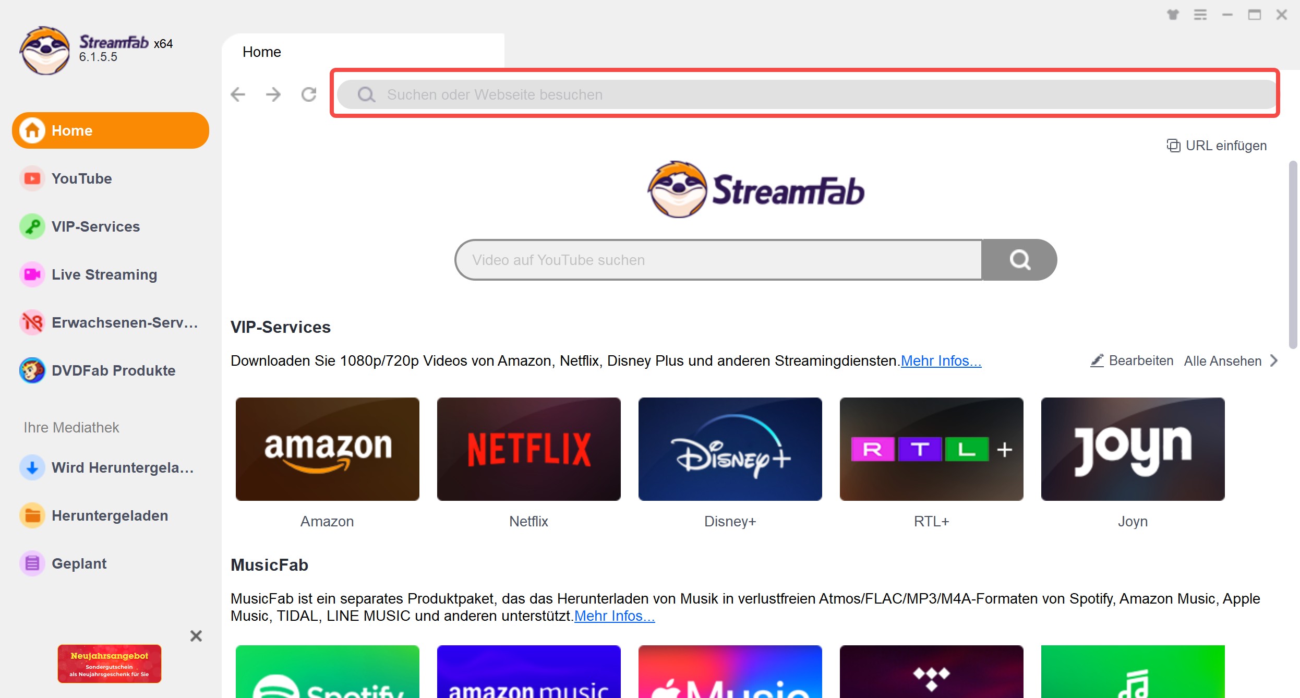Open the Neujahrsangebot promotion banner
1300x698 pixels.
110,664
